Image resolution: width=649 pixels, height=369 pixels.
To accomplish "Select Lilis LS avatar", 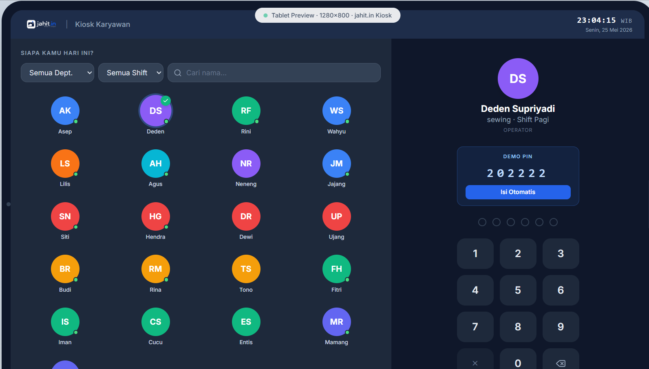I will (65, 164).
